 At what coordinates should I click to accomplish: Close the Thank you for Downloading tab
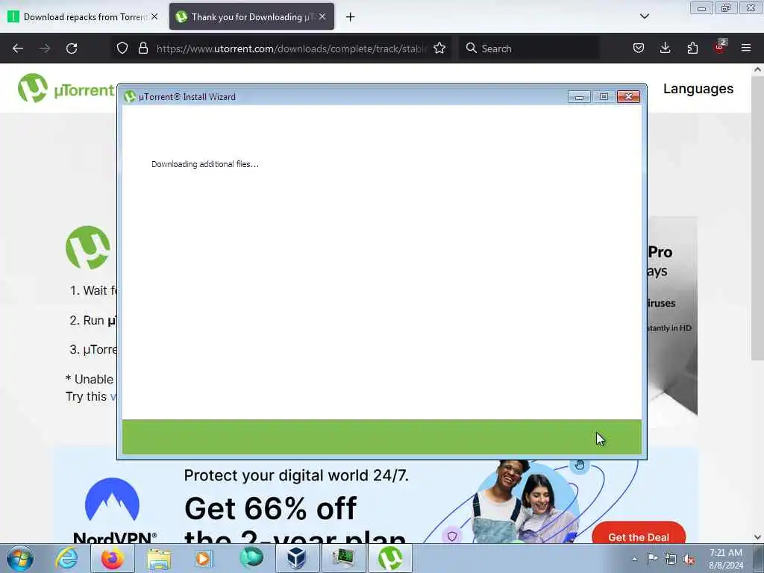[322, 16]
